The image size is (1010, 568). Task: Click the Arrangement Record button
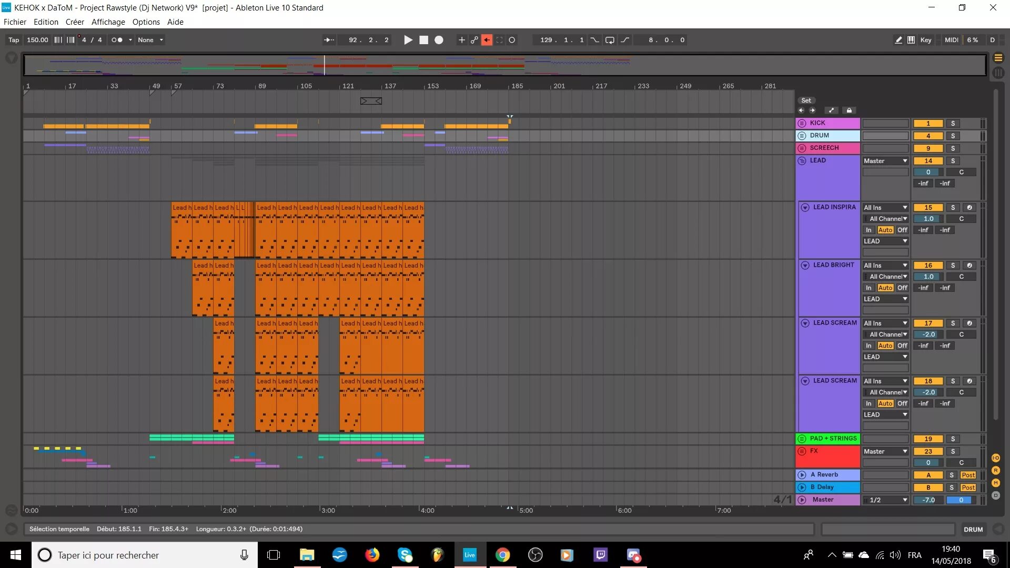439,40
